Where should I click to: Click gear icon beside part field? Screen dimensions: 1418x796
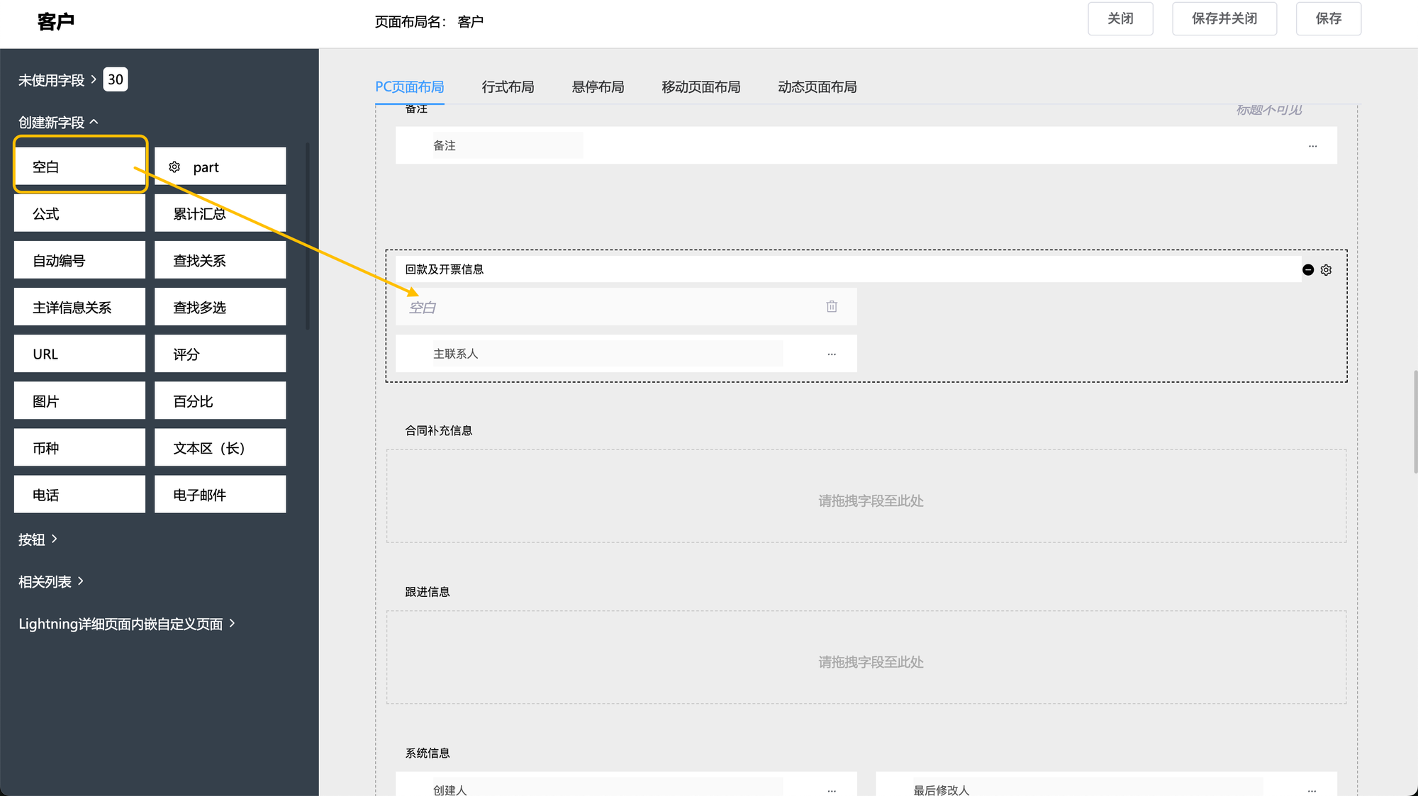pyautogui.click(x=174, y=167)
